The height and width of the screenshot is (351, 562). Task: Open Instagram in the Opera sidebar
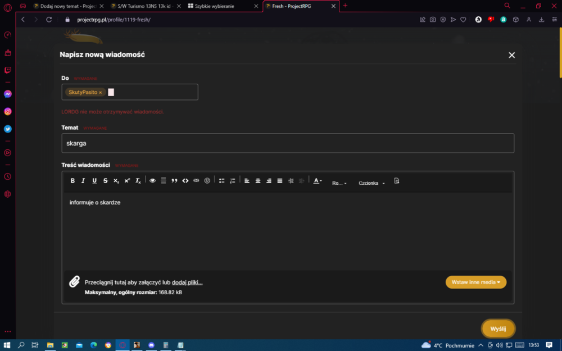(7, 112)
